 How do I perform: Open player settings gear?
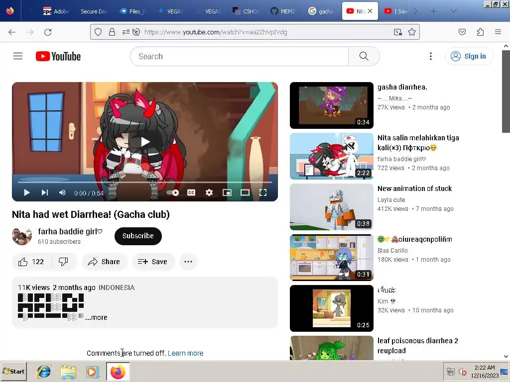click(209, 193)
